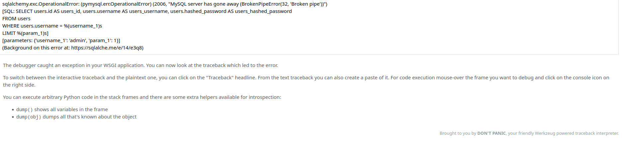Viewport: 625px width, 146px height.
Task: Click the bold DON'T PANIC footer text
Action: pos(491,133)
